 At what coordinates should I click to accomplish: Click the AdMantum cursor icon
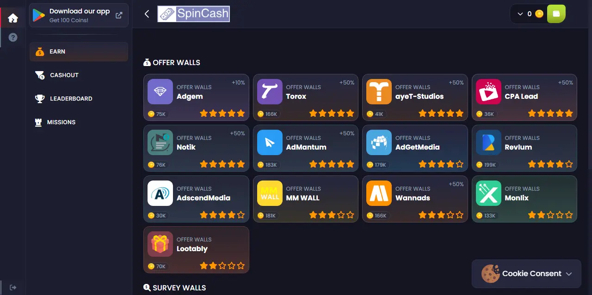(270, 142)
